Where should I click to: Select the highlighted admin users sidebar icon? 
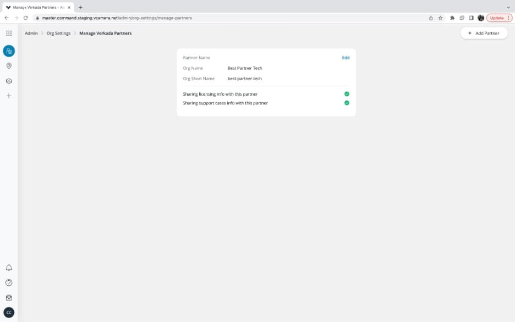[x=9, y=51]
